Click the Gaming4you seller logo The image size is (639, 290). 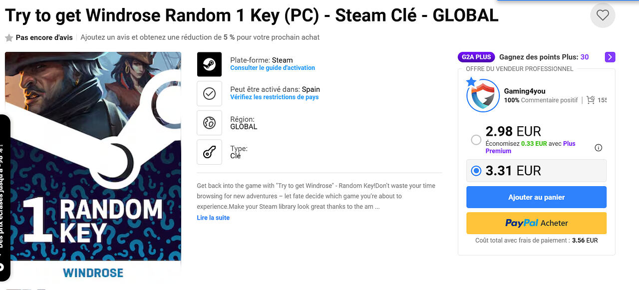pyautogui.click(x=483, y=95)
